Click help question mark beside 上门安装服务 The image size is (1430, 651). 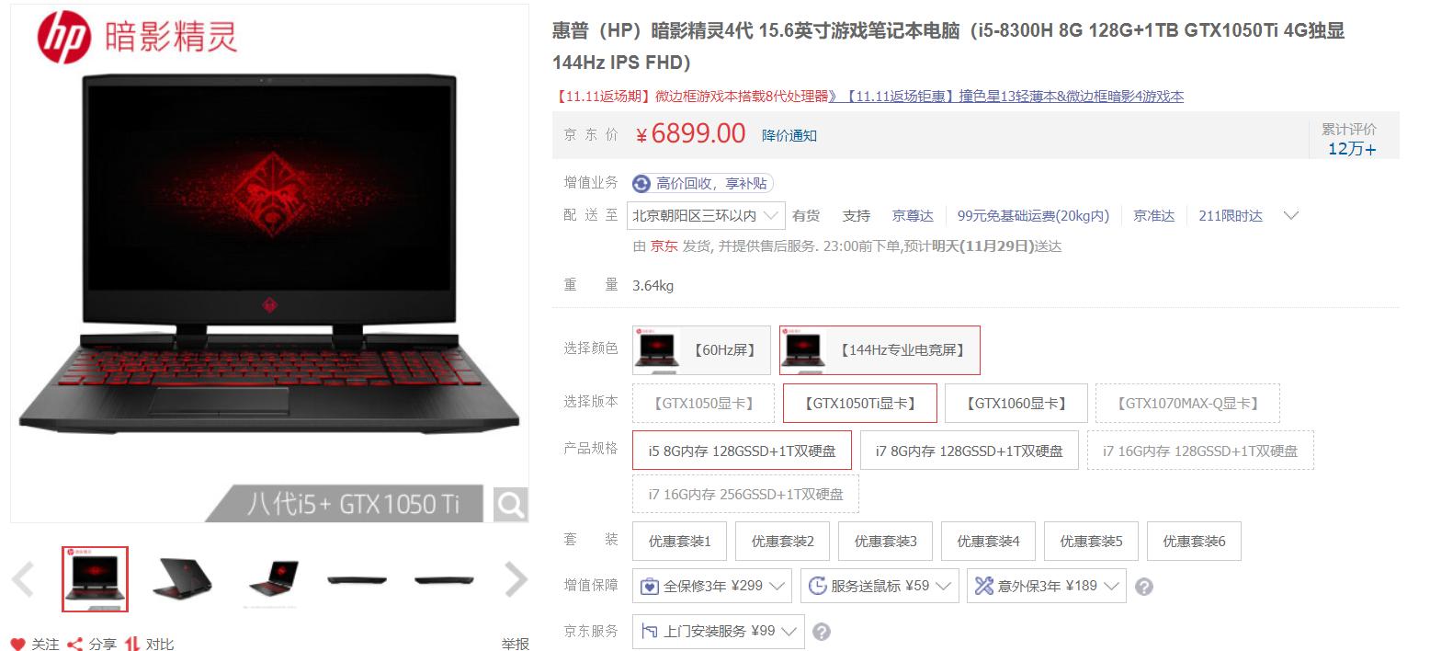click(x=822, y=632)
